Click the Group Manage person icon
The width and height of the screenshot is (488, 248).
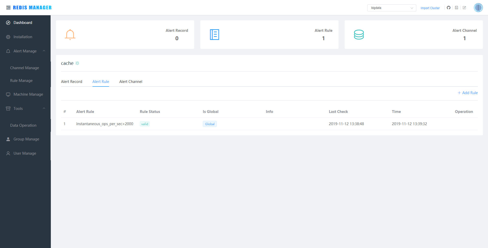coord(8,139)
